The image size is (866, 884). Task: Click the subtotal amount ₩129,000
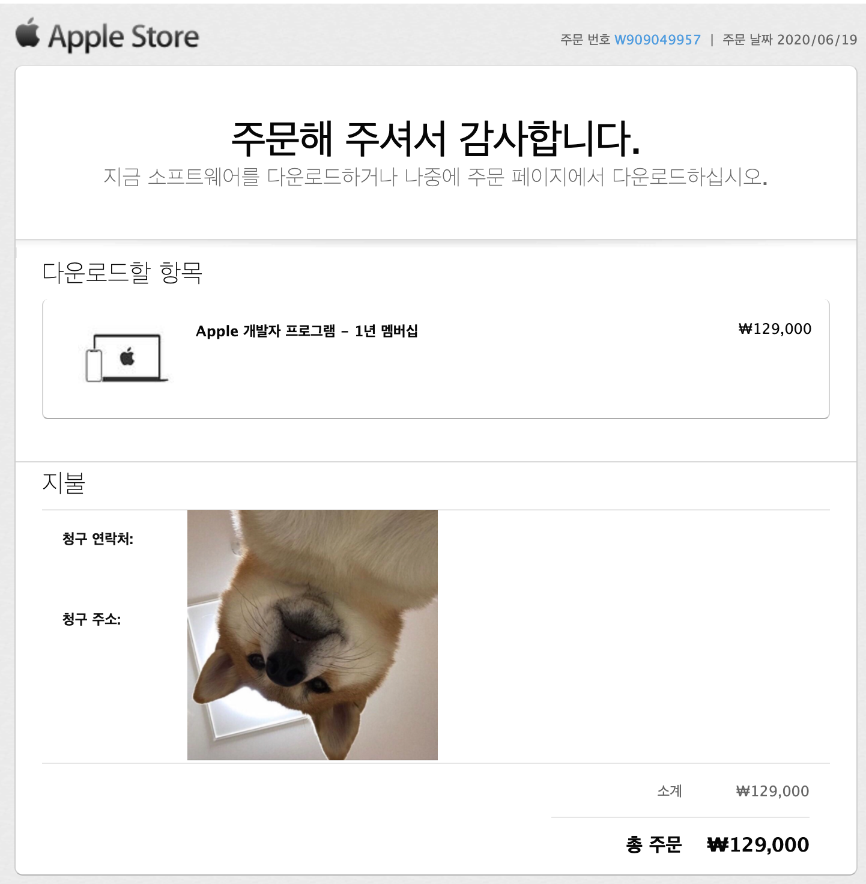pos(772,792)
